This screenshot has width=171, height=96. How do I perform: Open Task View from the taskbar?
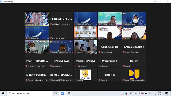pyautogui.click(x=56, y=93)
